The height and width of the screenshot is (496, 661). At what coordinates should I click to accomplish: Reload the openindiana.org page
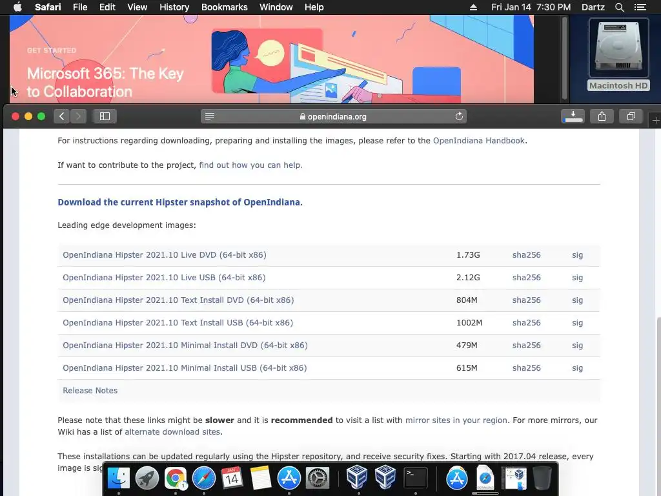(x=459, y=116)
